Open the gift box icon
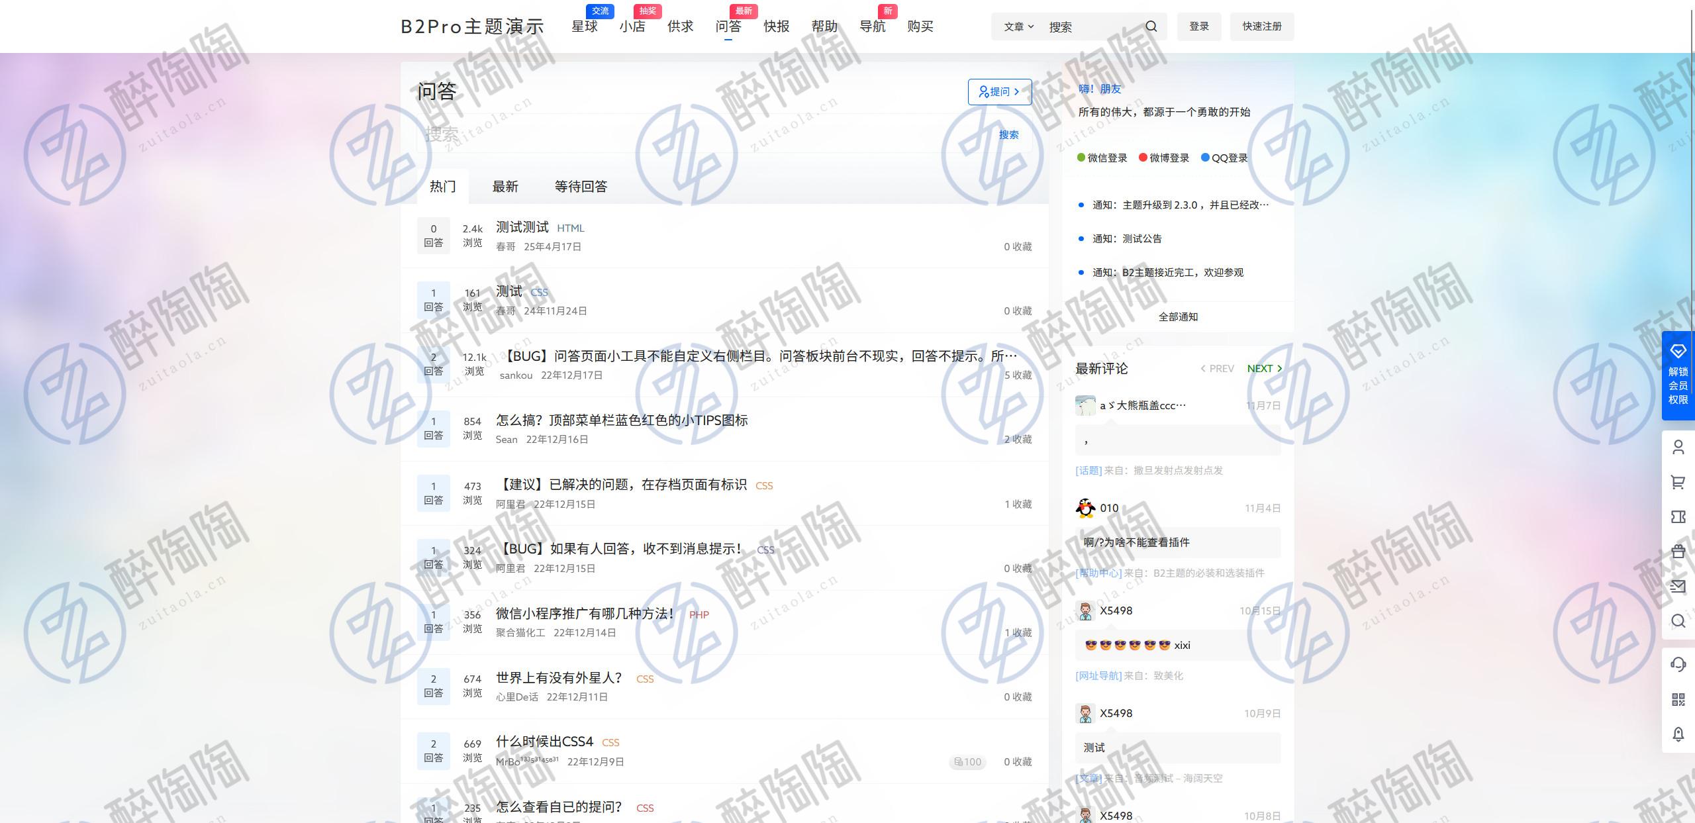This screenshot has height=823, width=1695. click(x=1678, y=552)
